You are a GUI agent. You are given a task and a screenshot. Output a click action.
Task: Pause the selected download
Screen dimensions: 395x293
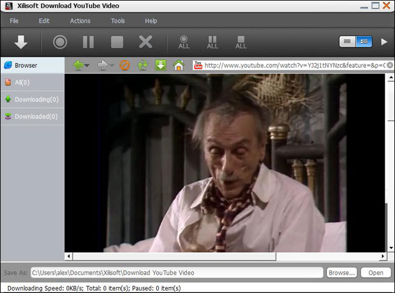(x=88, y=43)
